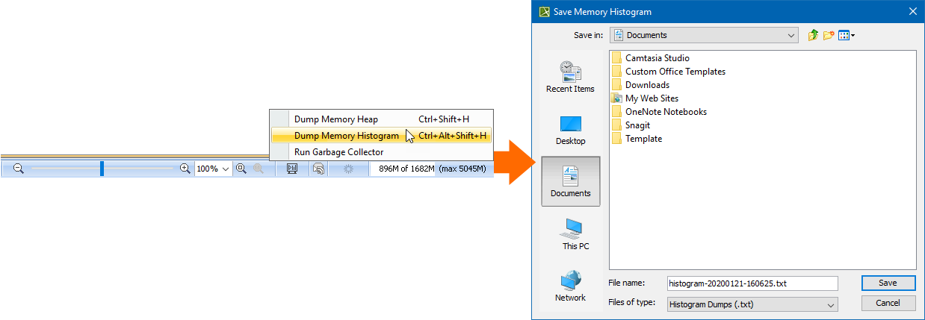925x320 pixels.
Task: Open Network in the places sidebar
Action: (570, 286)
